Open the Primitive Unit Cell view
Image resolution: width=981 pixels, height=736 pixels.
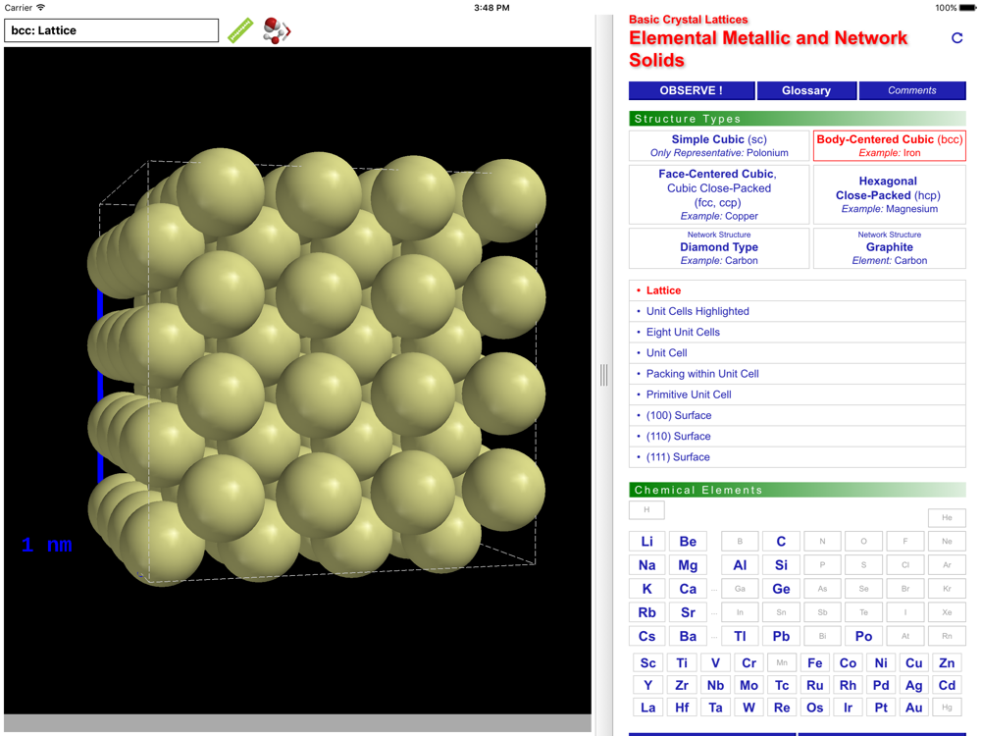[689, 394]
